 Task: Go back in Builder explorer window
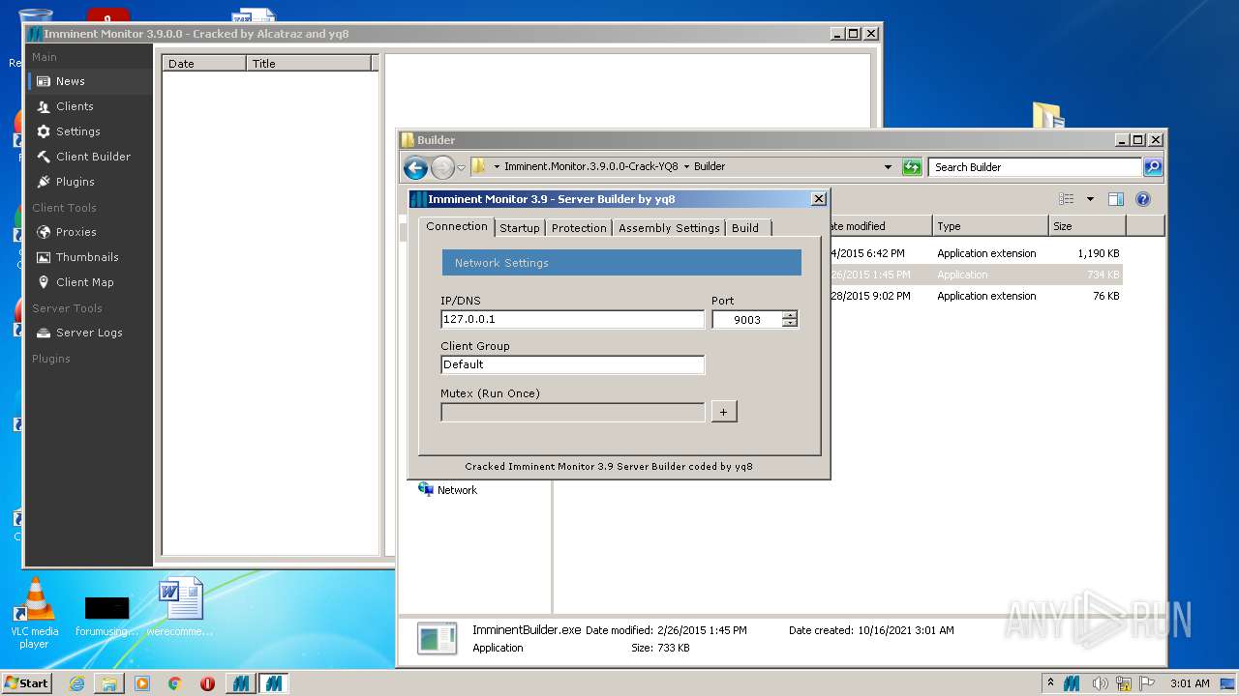click(x=415, y=167)
